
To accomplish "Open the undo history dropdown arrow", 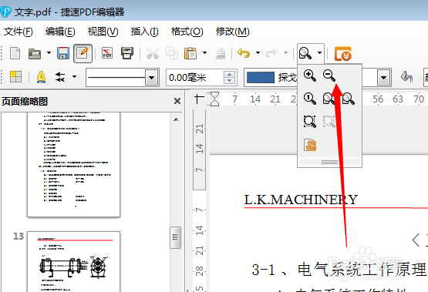I will pos(258,52).
